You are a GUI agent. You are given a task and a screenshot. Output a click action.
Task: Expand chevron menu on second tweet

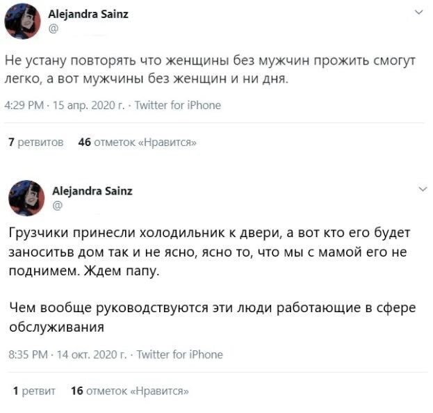[x=423, y=189]
